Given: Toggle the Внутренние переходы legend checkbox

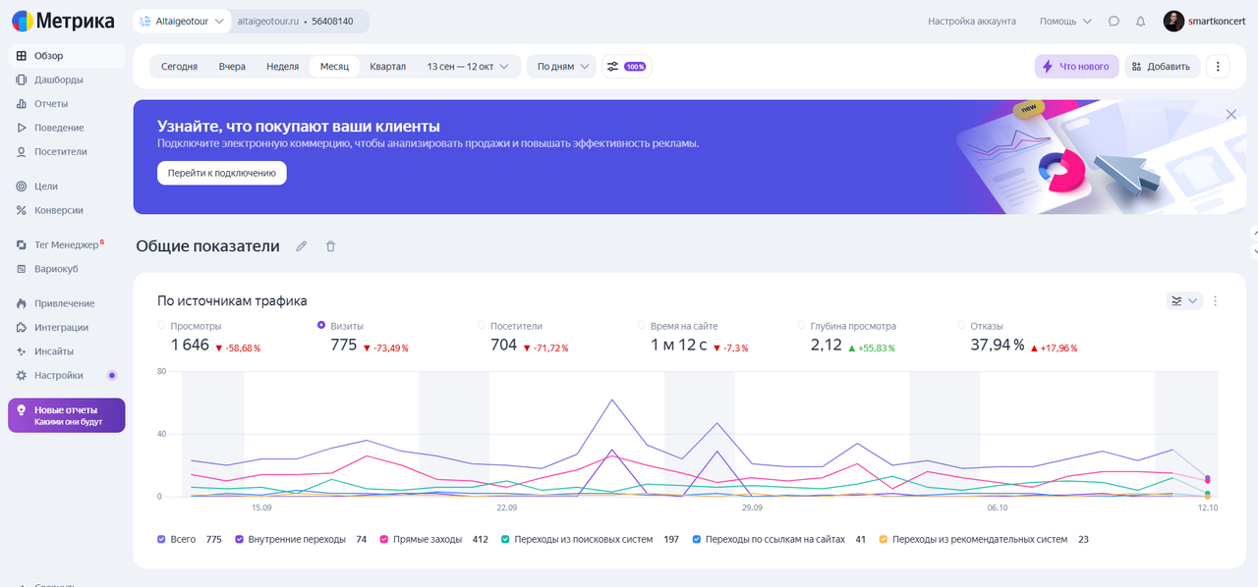Looking at the screenshot, I should [240, 539].
